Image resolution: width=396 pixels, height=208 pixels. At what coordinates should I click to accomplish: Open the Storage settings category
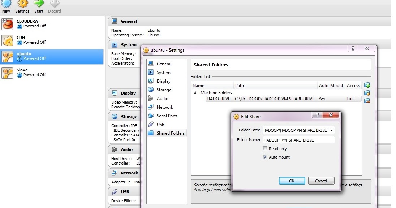pos(167,90)
